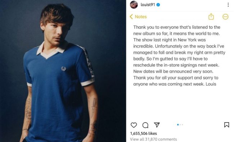This screenshot has width=234, height=142.
Task: Click the shirt logo emblem in photo
Action: click(x=64, y=69)
